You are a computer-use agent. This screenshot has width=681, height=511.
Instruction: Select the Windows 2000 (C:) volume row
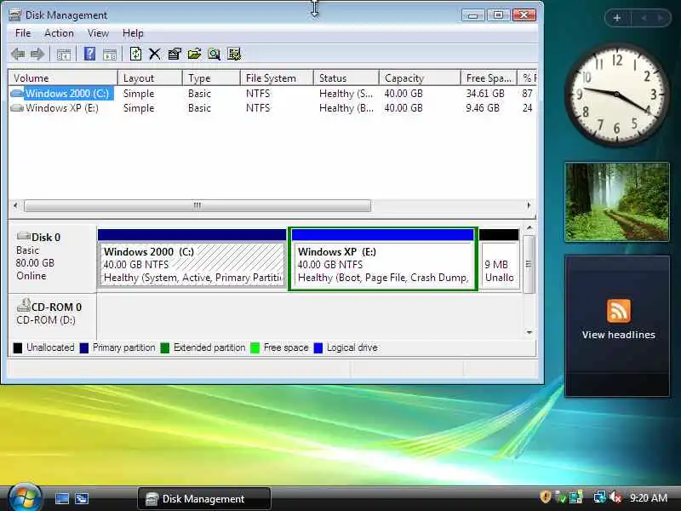(x=272, y=94)
